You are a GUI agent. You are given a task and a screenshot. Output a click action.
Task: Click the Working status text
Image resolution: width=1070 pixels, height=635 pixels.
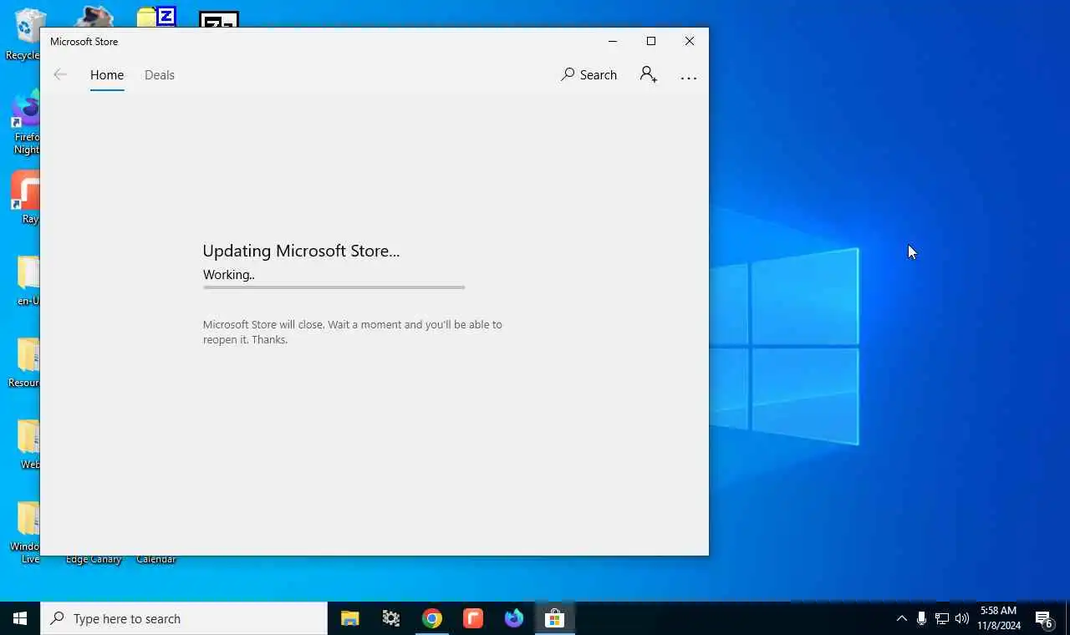point(228,275)
